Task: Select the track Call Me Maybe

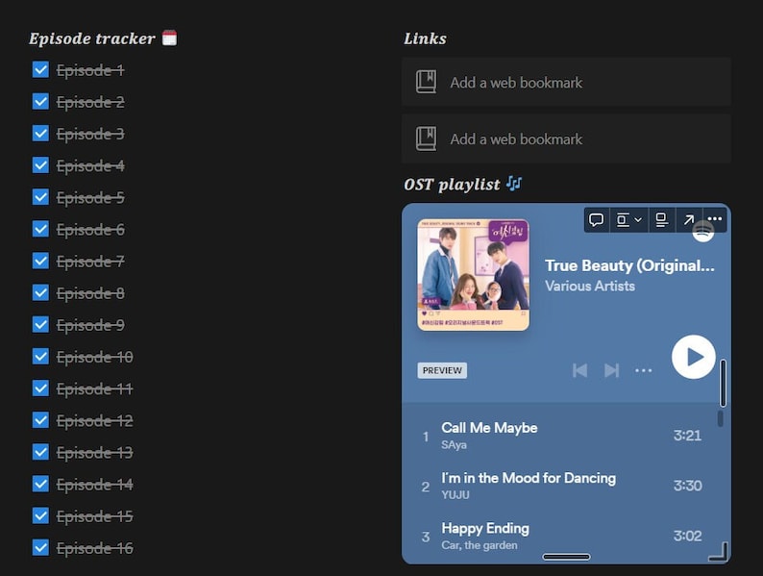Action: (x=489, y=428)
